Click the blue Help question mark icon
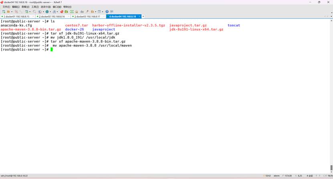 107,12
